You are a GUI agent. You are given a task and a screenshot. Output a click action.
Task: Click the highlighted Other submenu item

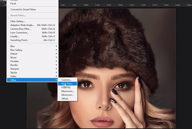(32, 80)
